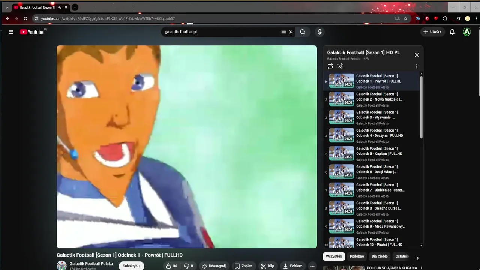Open playlist more options menu
The image size is (480, 270).
pos(417,66)
